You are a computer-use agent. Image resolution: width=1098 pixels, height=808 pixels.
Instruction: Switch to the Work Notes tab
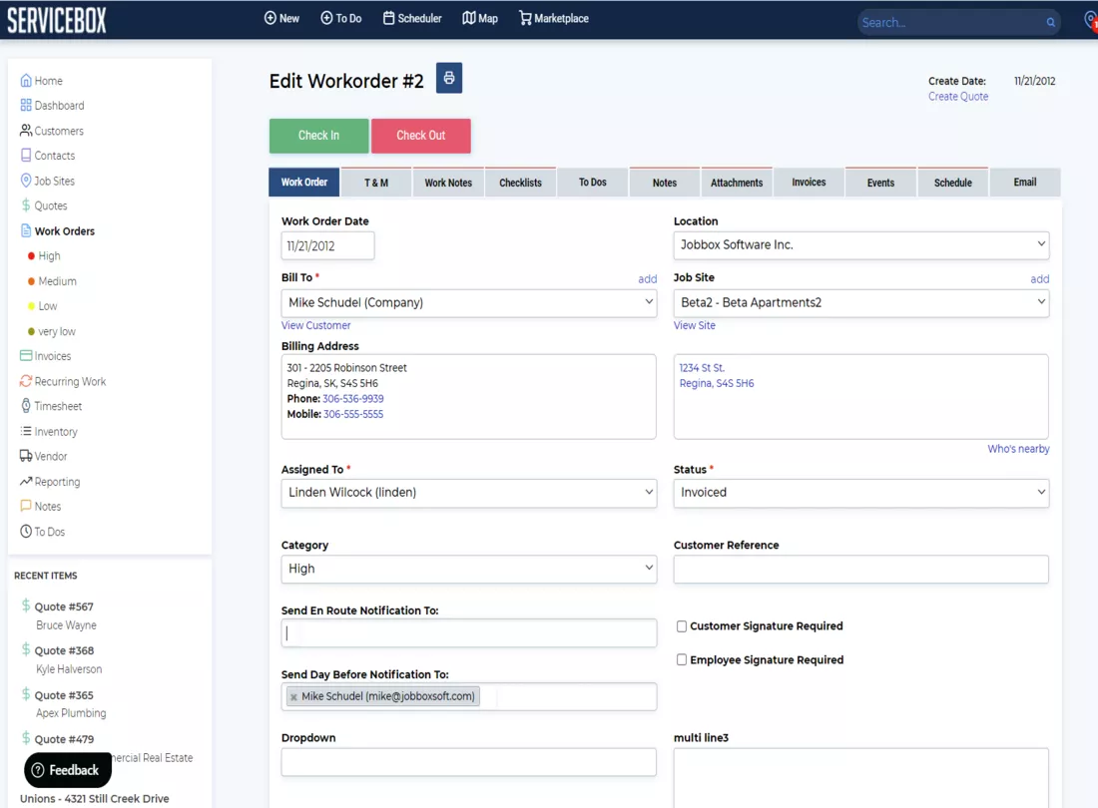click(x=448, y=183)
